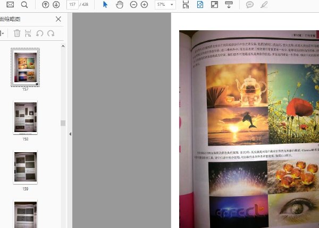The height and width of the screenshot is (228, 319).
Task: Select the page 158 thumbnail
Action: pos(25,117)
